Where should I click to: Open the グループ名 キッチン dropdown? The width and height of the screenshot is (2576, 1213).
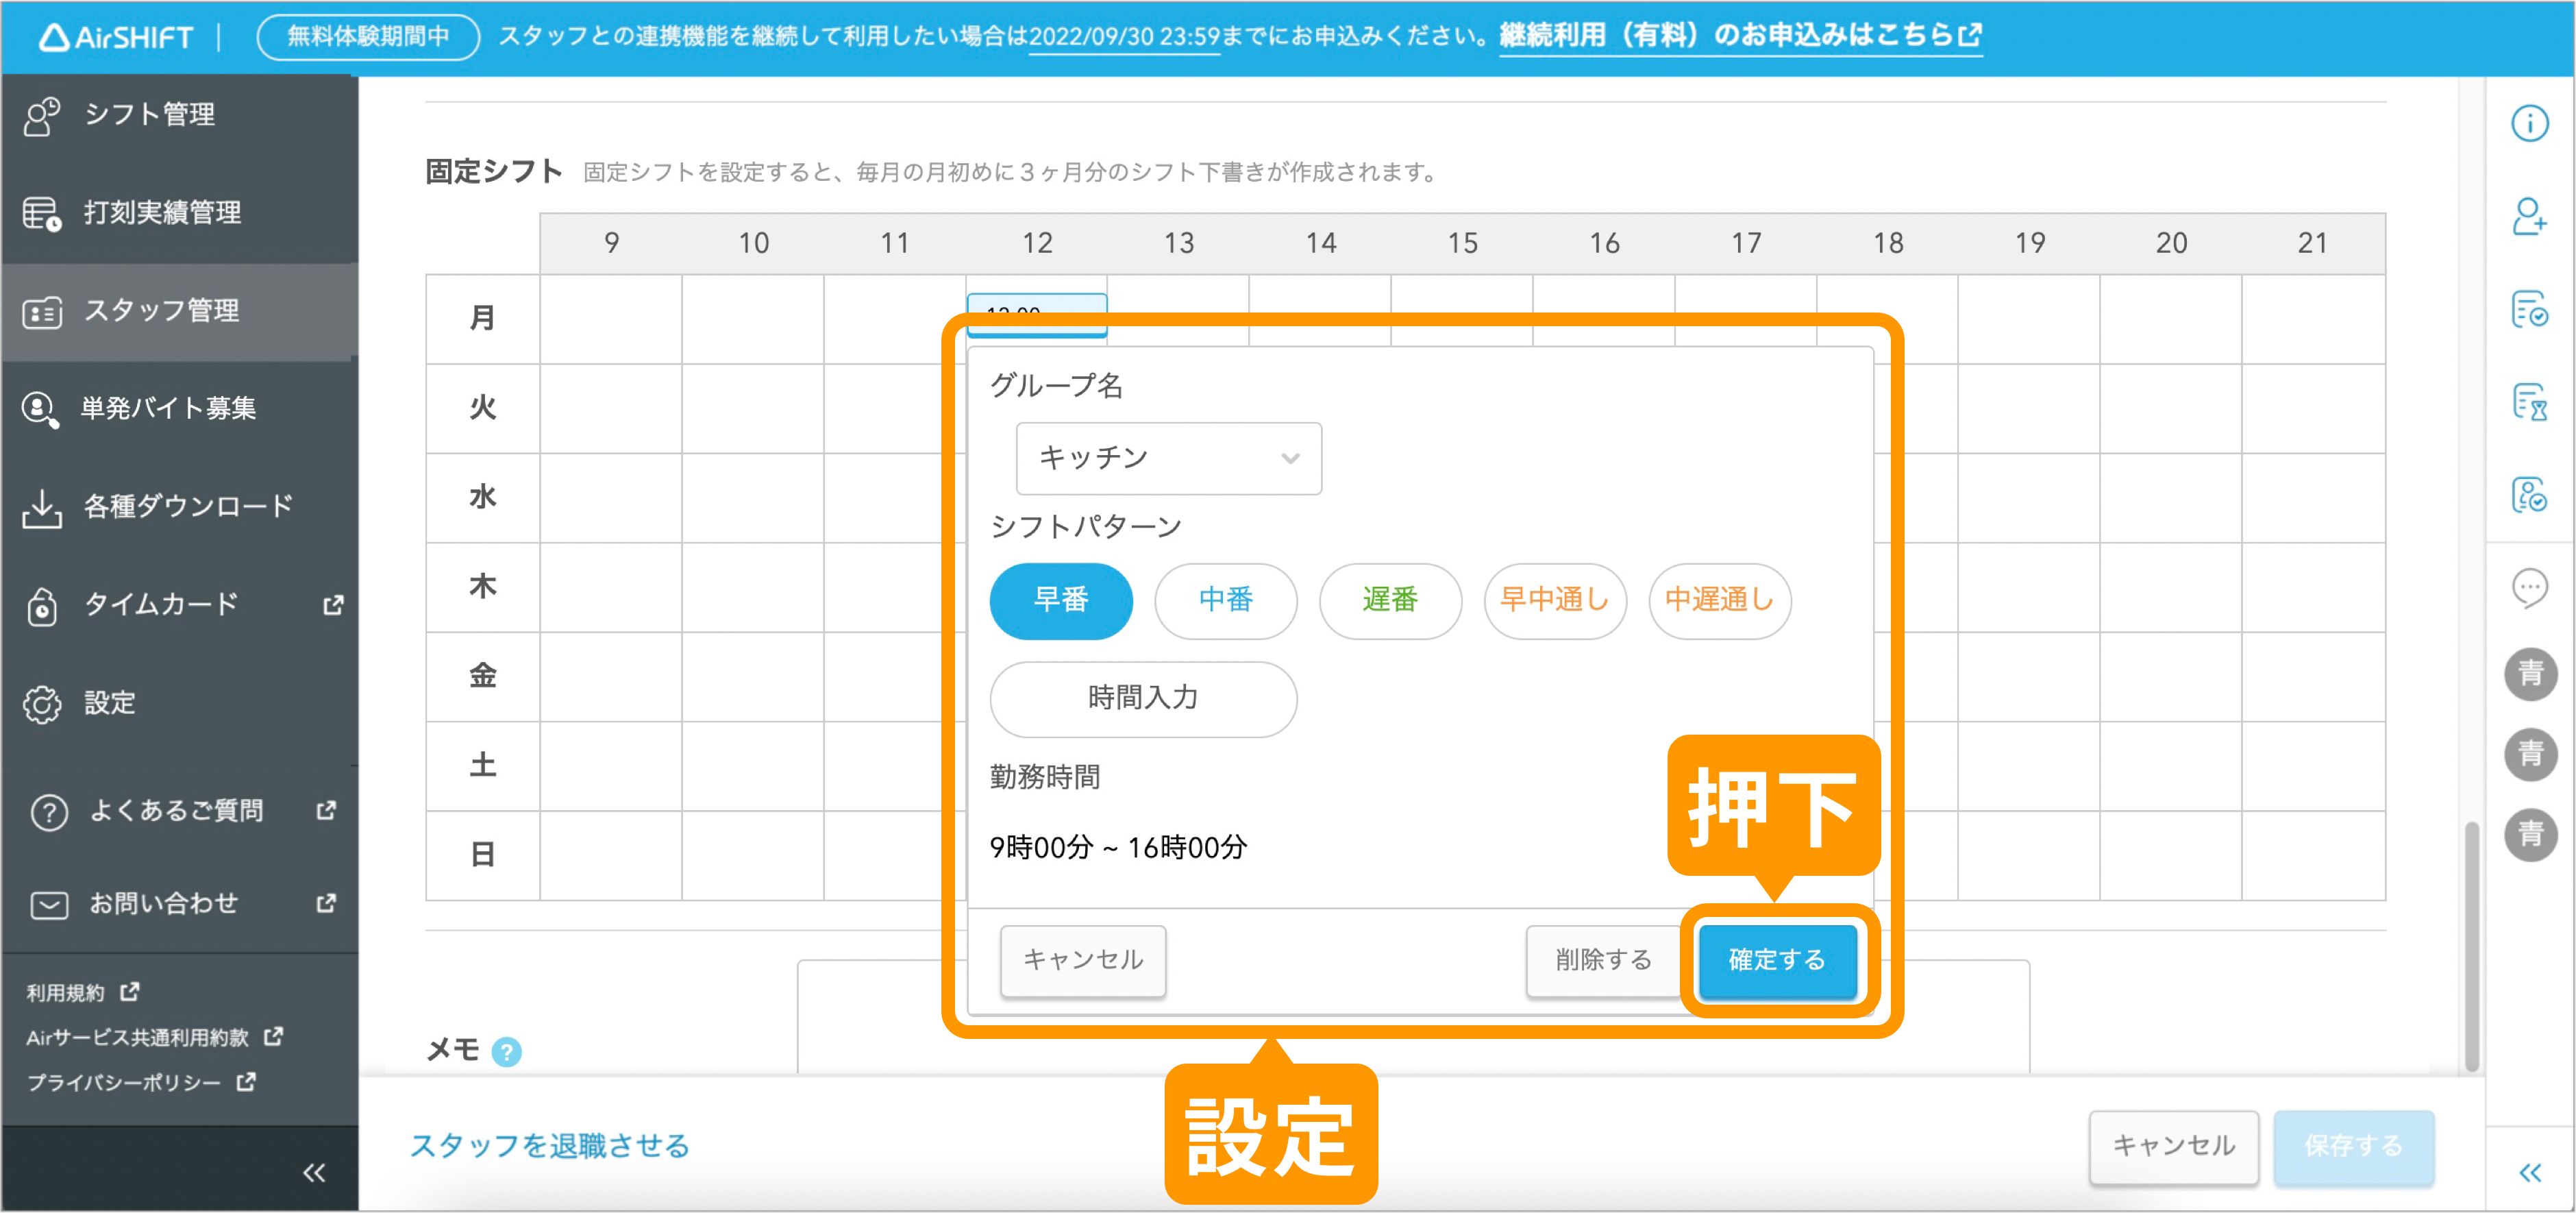click(x=1168, y=458)
